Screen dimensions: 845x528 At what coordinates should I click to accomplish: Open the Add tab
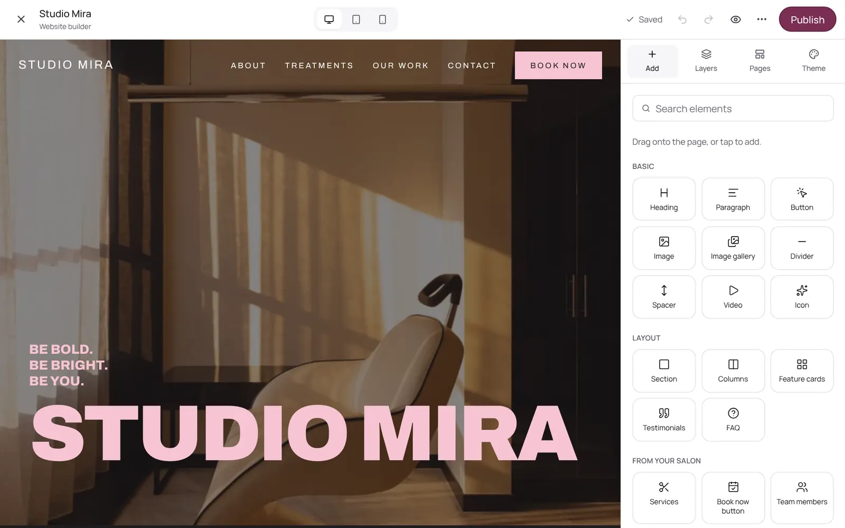(652, 61)
